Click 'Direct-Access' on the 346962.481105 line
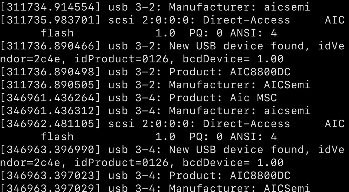The image size is (349, 192). 247,124
